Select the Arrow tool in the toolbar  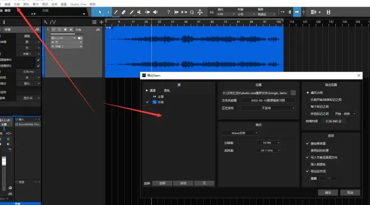click(x=100, y=12)
